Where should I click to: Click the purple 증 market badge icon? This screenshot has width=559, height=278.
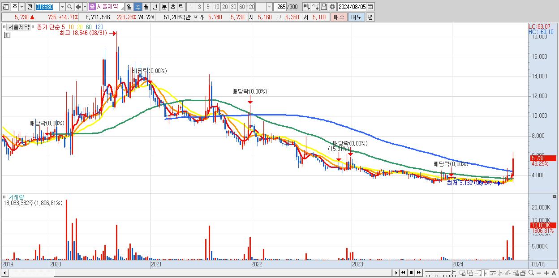click(x=92, y=7)
